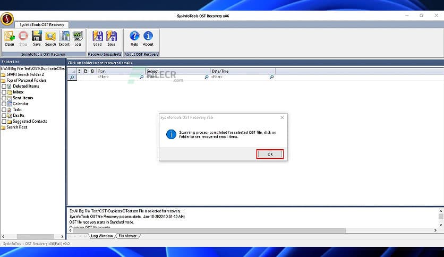Click OK in the scan complete dialog

270,155
